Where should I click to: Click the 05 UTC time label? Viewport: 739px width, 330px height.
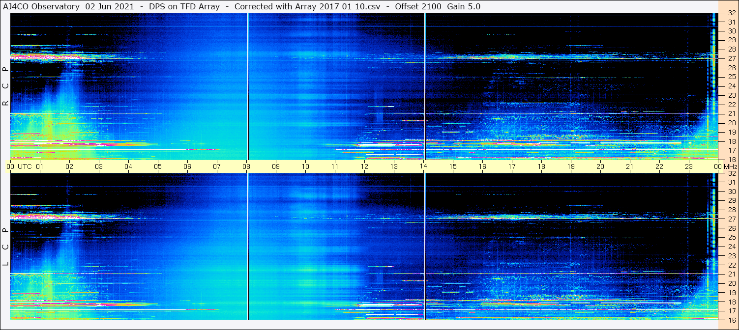click(x=158, y=166)
